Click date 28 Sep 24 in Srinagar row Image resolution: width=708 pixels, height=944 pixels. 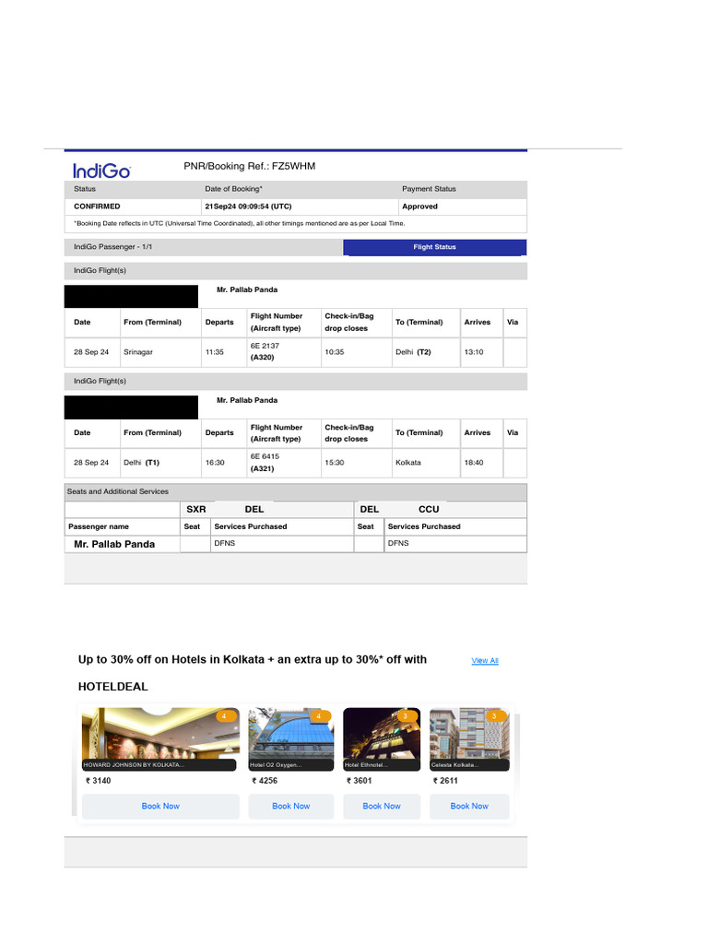91,352
